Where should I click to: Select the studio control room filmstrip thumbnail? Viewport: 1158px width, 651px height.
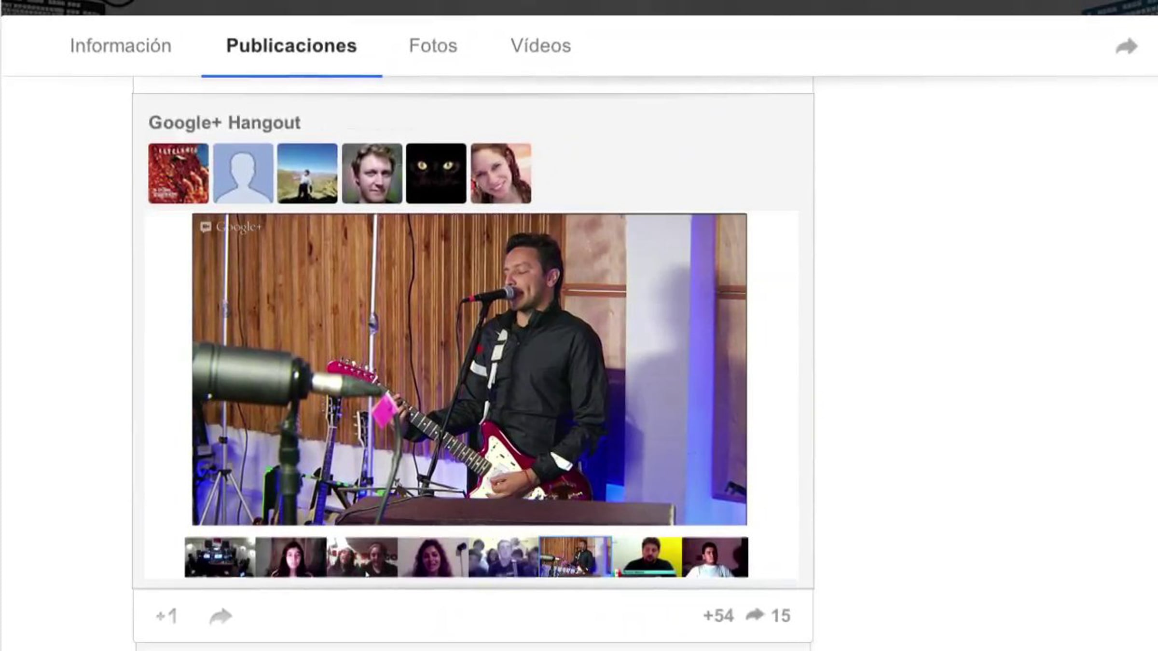coord(220,557)
